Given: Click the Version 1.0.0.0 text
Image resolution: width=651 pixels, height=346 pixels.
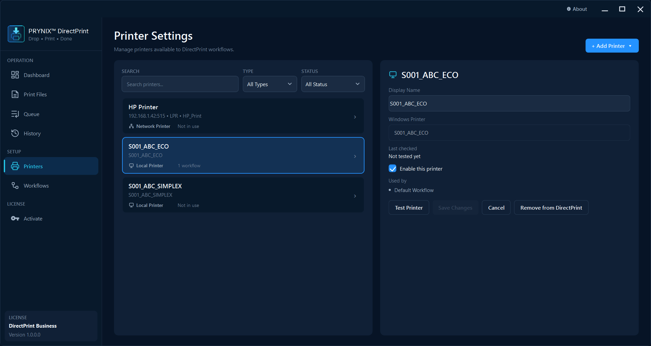Looking at the screenshot, I should 24,335.
